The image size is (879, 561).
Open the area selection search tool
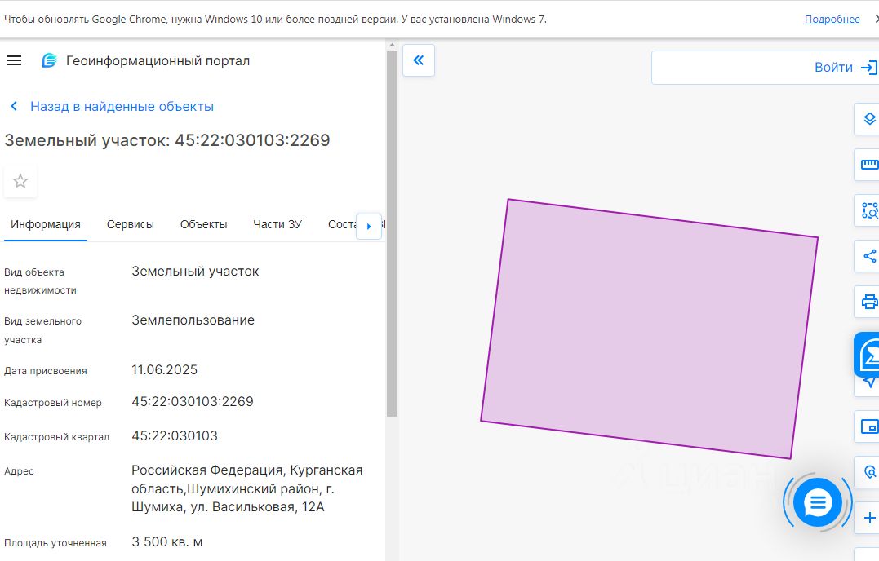coord(869,210)
